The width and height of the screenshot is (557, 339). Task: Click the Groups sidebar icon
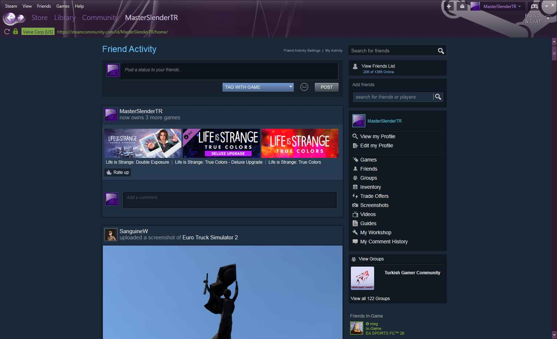(x=355, y=178)
